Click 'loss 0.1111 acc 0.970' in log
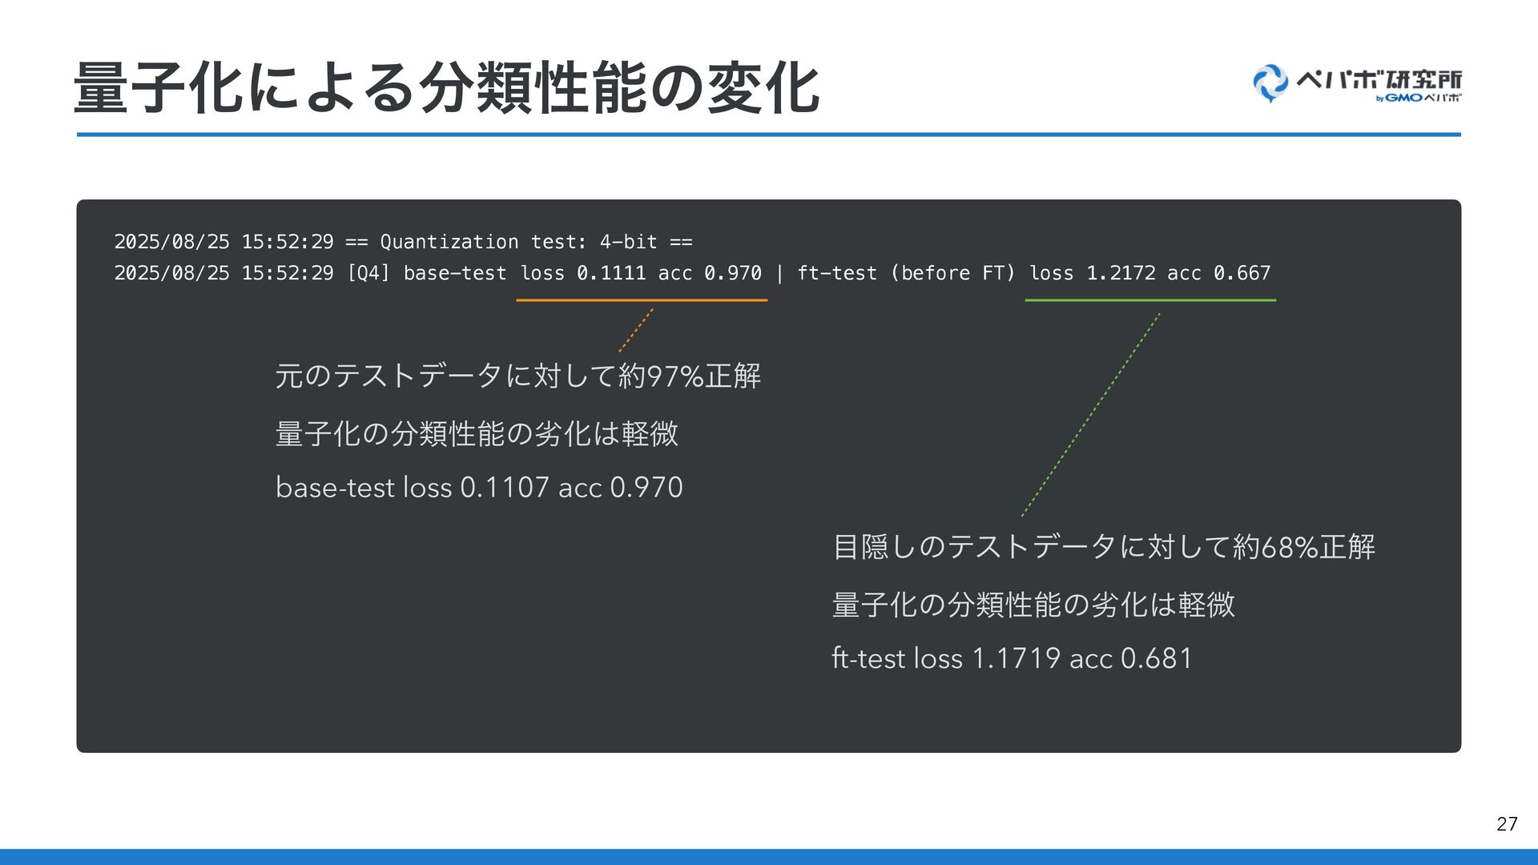 pyautogui.click(x=641, y=273)
